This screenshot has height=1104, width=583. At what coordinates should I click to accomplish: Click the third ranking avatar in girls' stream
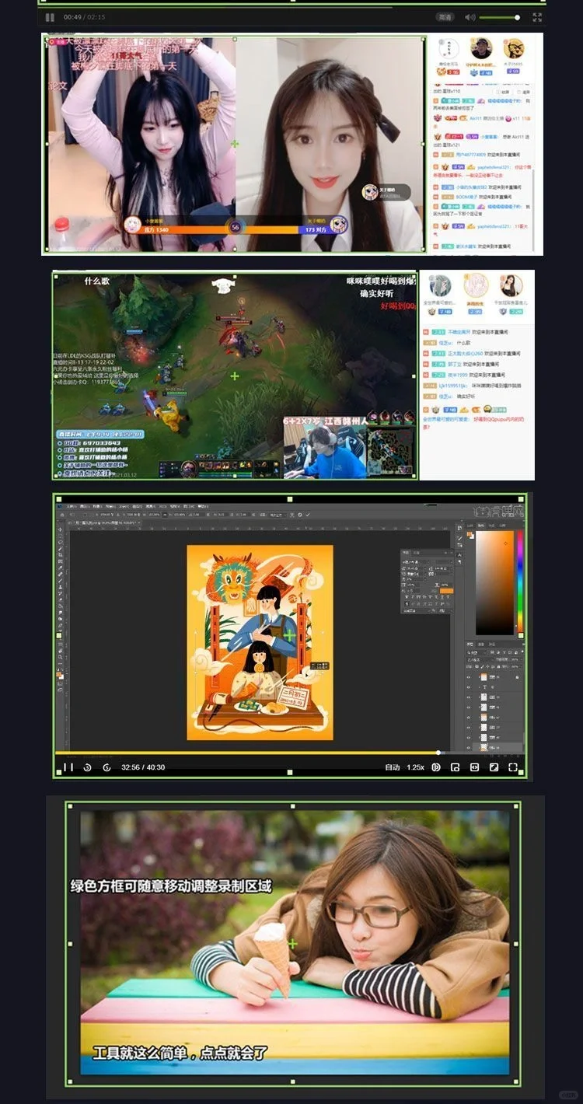(x=514, y=49)
